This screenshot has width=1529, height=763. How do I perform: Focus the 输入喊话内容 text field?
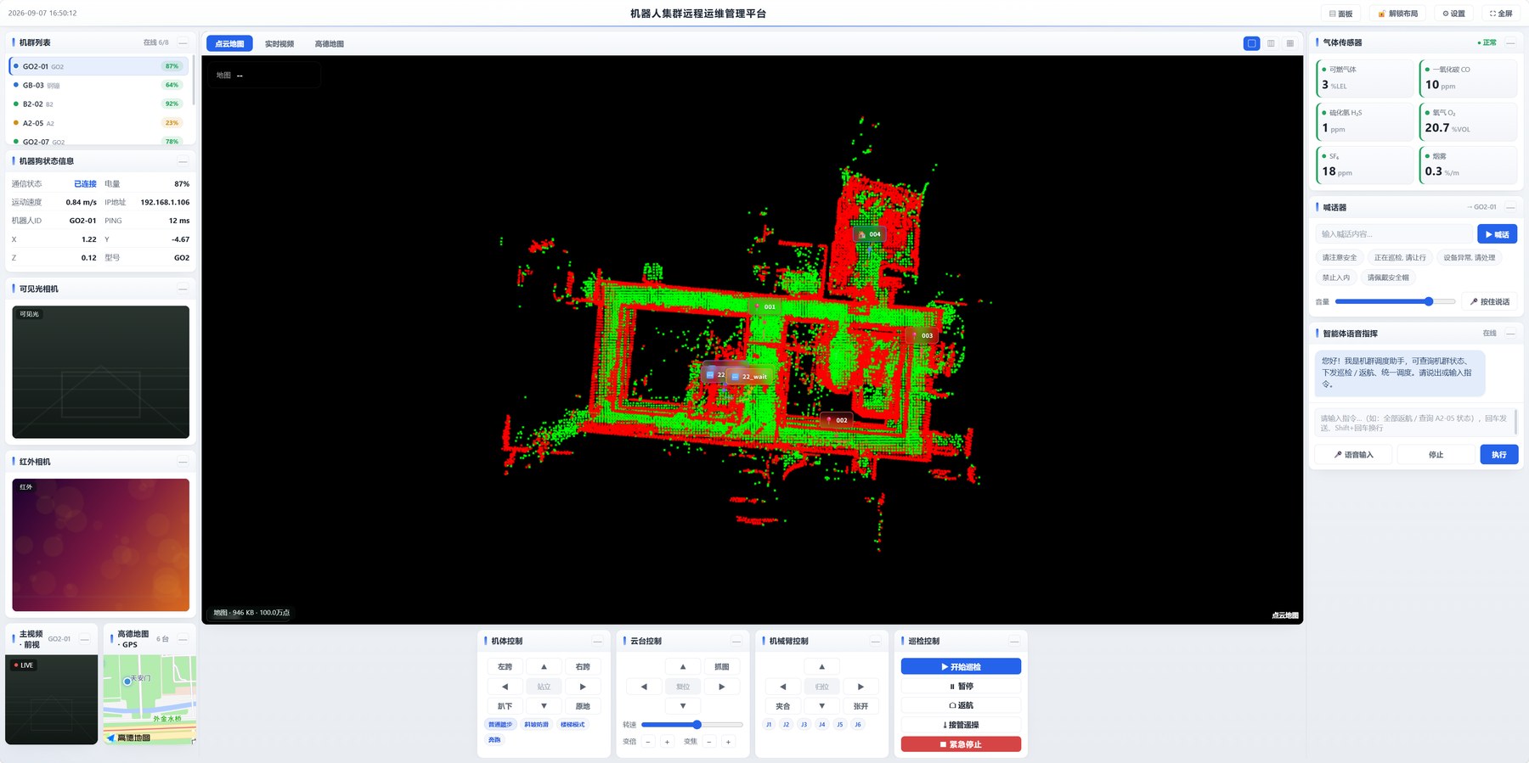click(1394, 234)
